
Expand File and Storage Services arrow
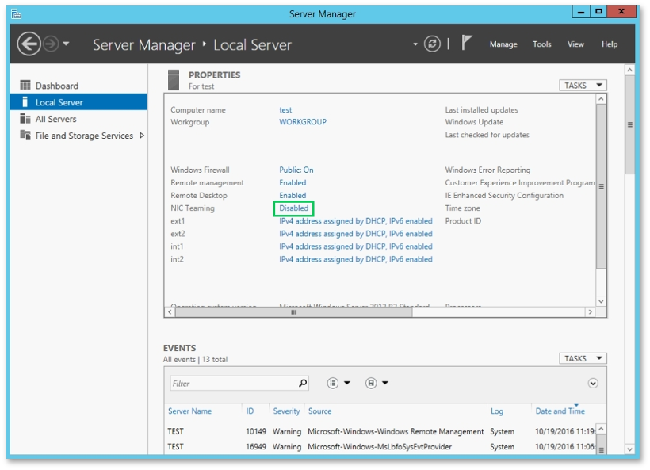coord(142,136)
